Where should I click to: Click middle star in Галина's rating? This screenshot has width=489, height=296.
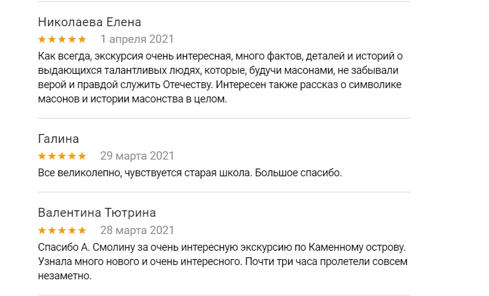coord(62,157)
